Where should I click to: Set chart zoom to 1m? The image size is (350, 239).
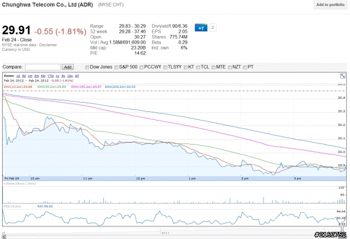point(30,76)
